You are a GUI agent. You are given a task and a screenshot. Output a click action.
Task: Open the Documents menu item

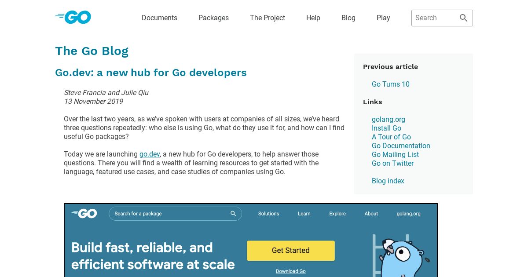pyautogui.click(x=159, y=18)
